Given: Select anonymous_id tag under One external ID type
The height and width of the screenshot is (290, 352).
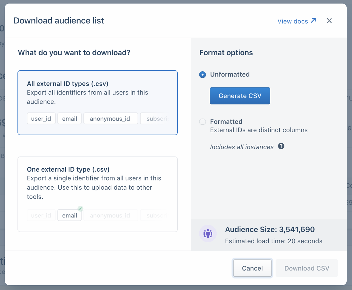Looking at the screenshot, I should (110, 216).
